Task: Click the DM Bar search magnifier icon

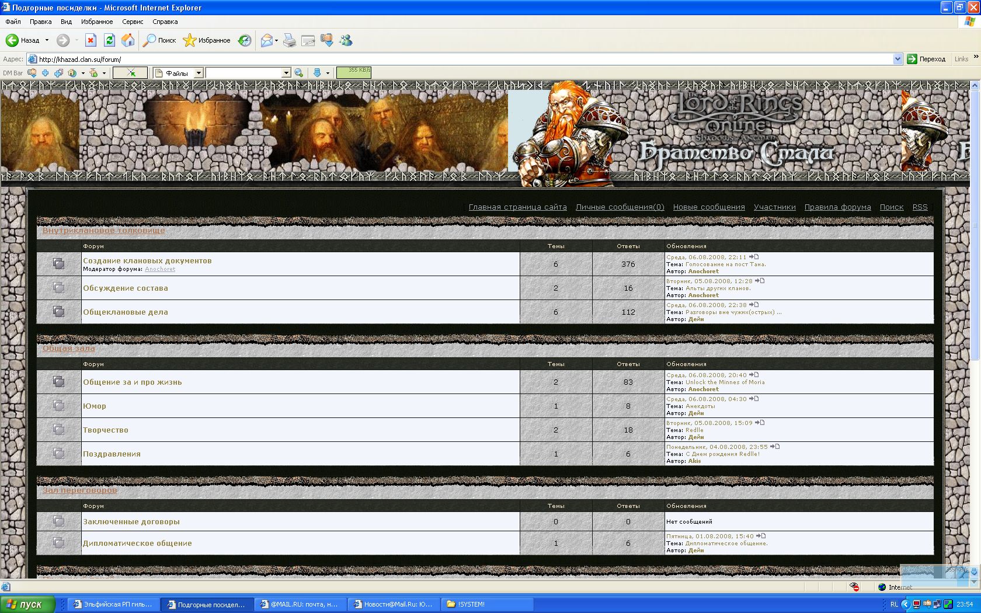Action: click(x=299, y=73)
